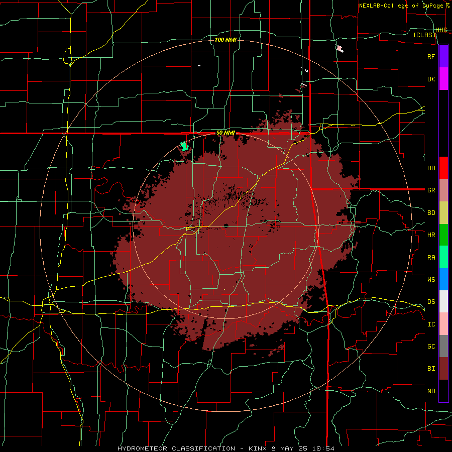Click the UK magenta legend swatch
Screen dimensions: 452x452
point(443,79)
